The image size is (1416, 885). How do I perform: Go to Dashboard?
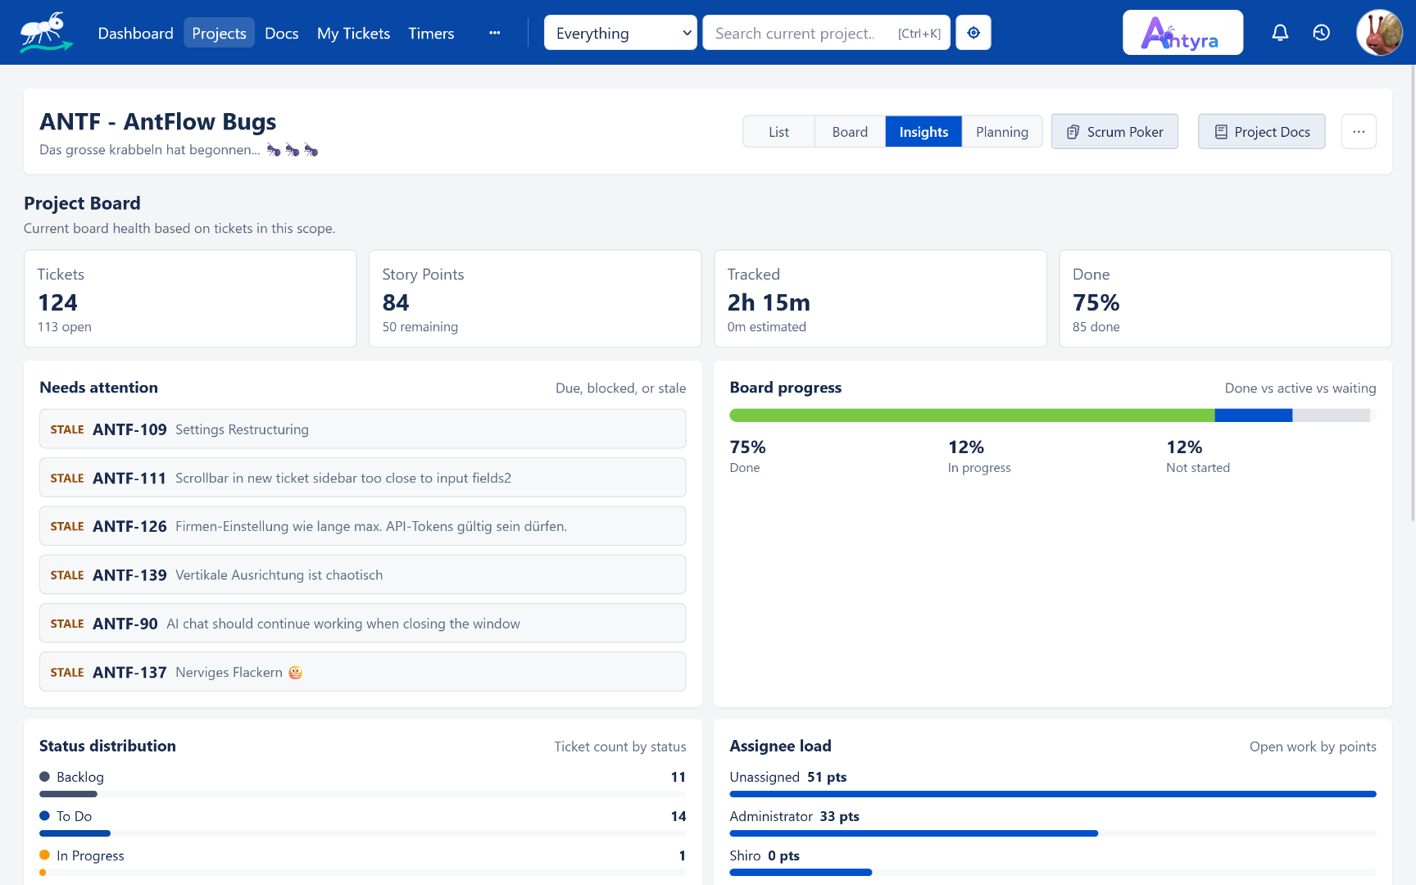click(x=135, y=33)
